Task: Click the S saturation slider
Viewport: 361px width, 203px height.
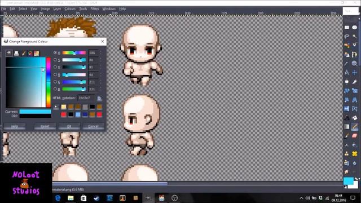Action: pos(74,60)
